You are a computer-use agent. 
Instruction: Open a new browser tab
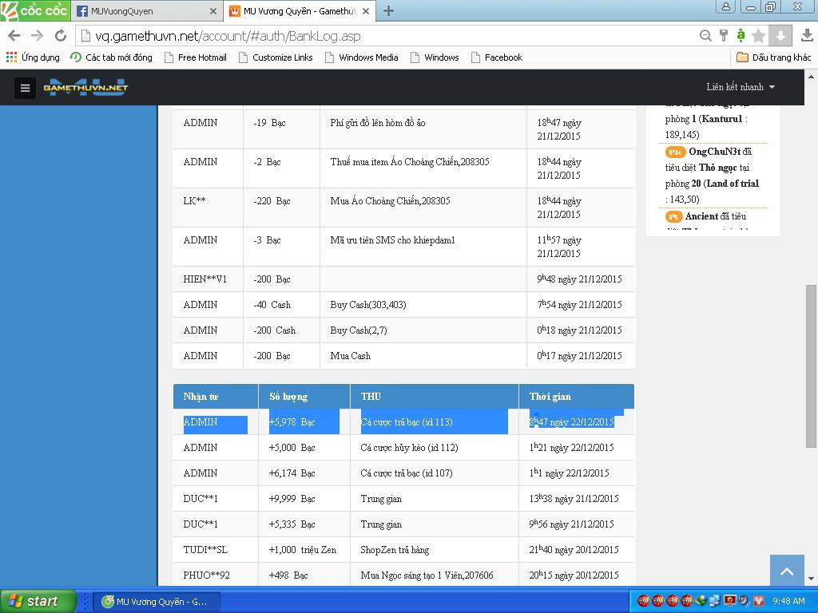coord(388,11)
